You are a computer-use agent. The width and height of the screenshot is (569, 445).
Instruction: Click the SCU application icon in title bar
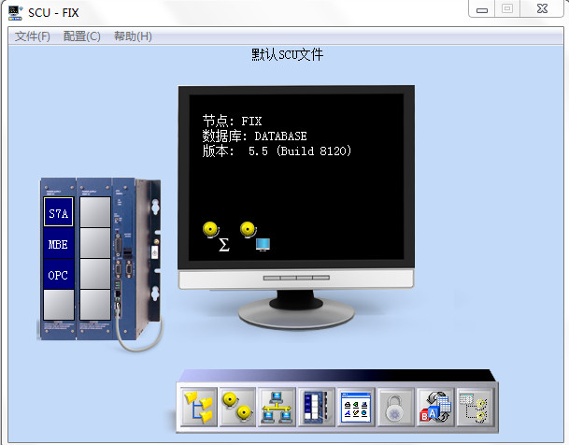click(14, 9)
